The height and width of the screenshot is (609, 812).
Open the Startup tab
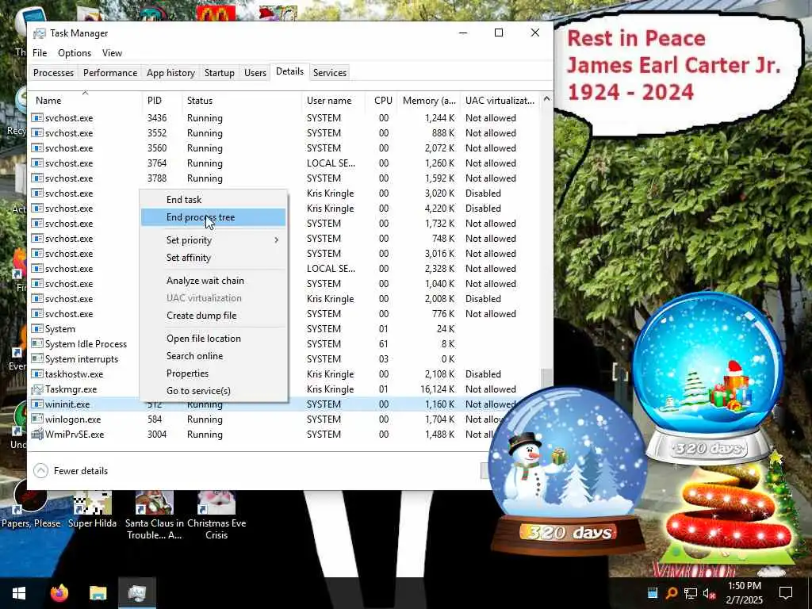tap(219, 72)
